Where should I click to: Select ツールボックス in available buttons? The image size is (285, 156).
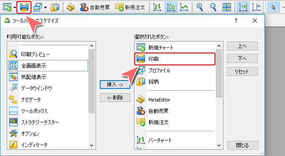(x=48, y=111)
